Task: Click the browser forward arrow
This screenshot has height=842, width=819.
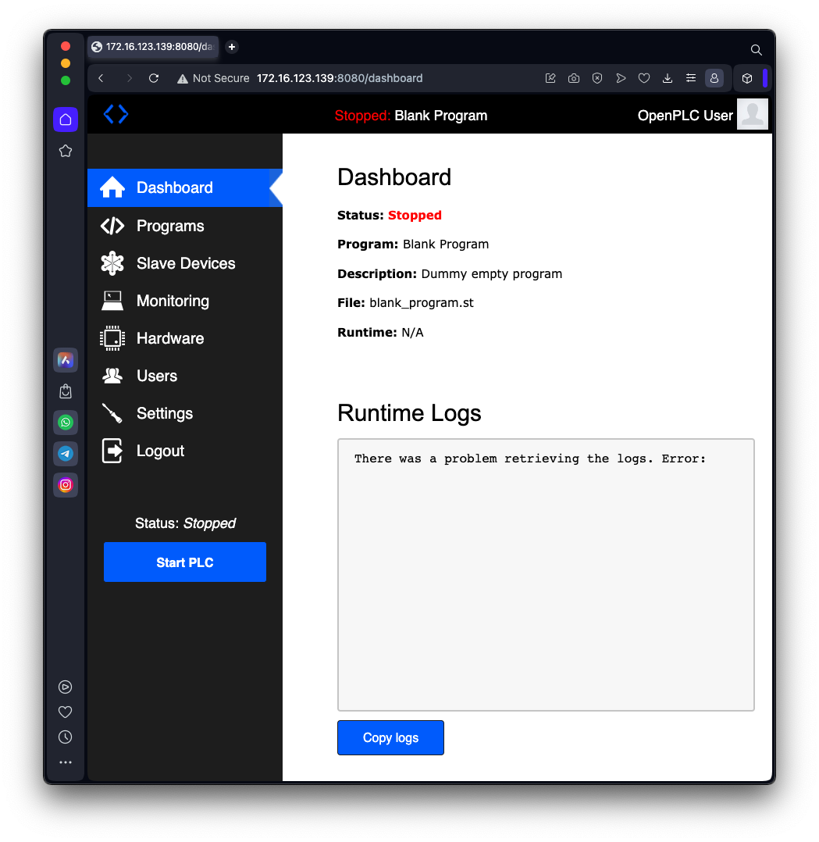Action: [x=129, y=78]
